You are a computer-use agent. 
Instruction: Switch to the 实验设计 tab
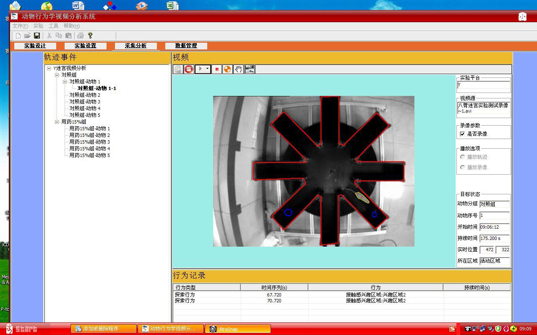(x=35, y=46)
